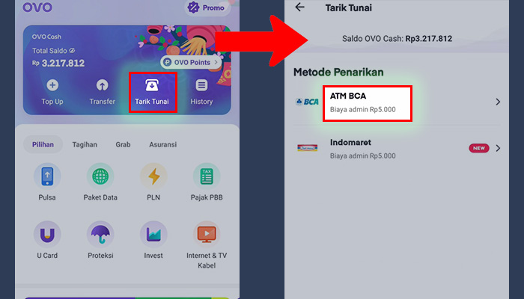The image size is (524, 299).
Task: Open the Pajak PBB tax icon
Action: [207, 176]
